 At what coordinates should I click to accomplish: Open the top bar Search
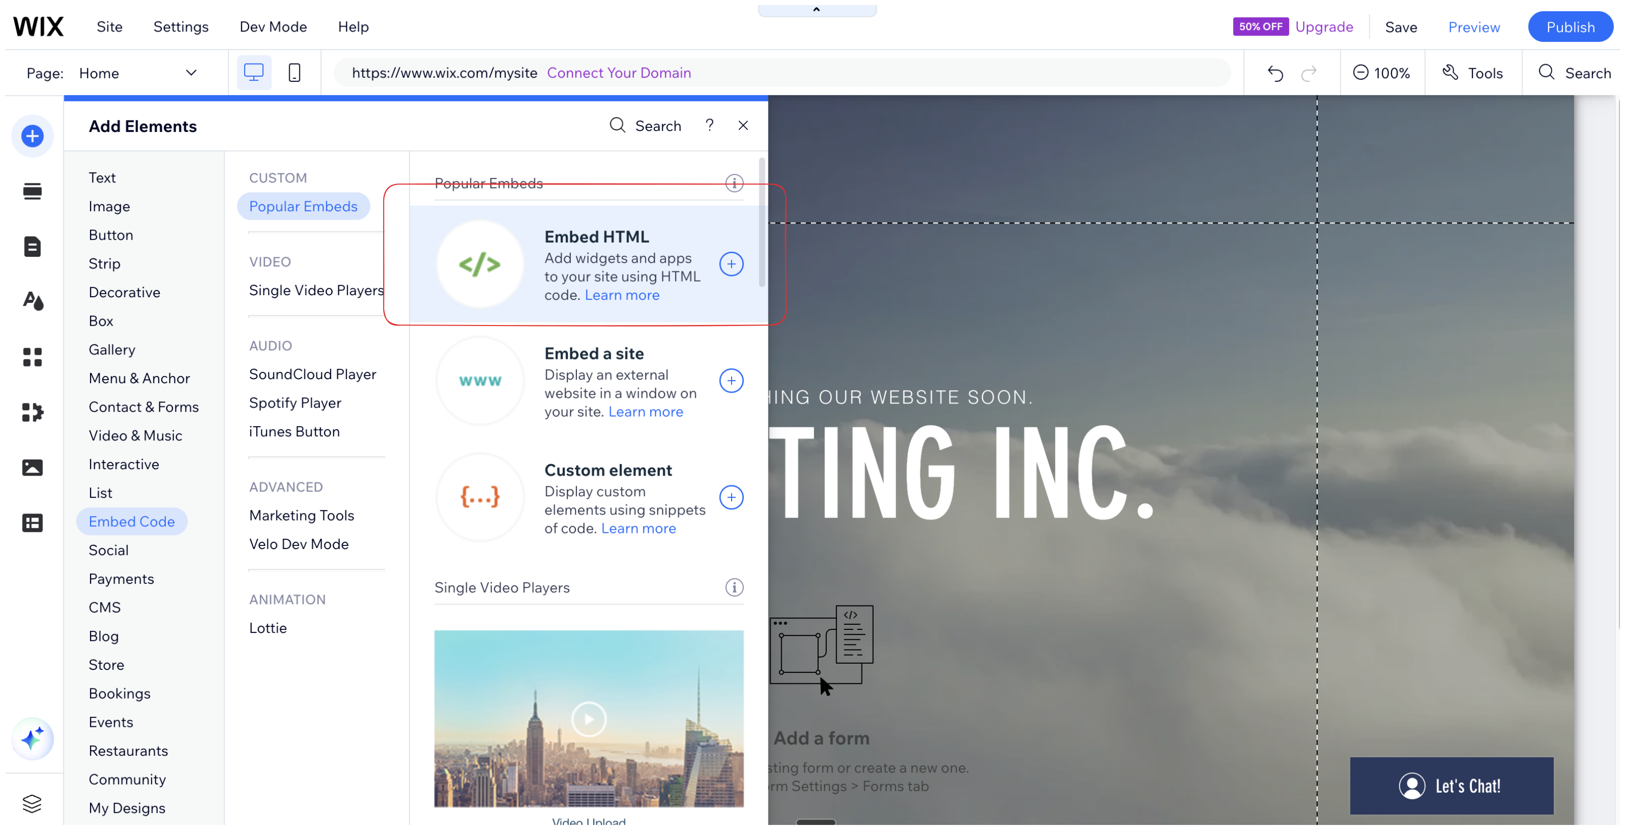[x=1574, y=73]
